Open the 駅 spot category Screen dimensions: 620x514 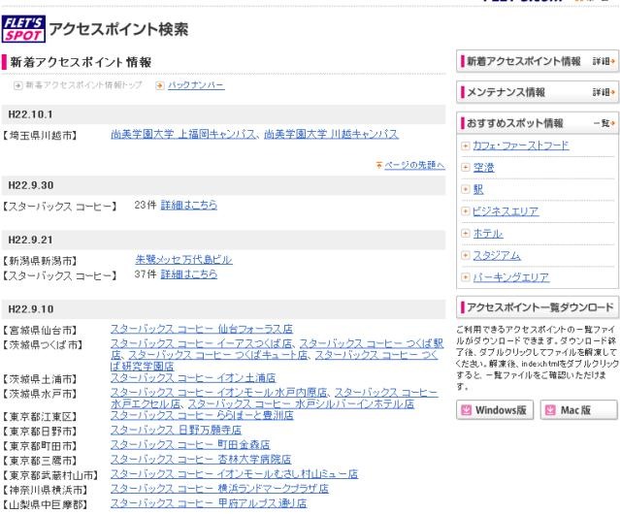coord(478,189)
